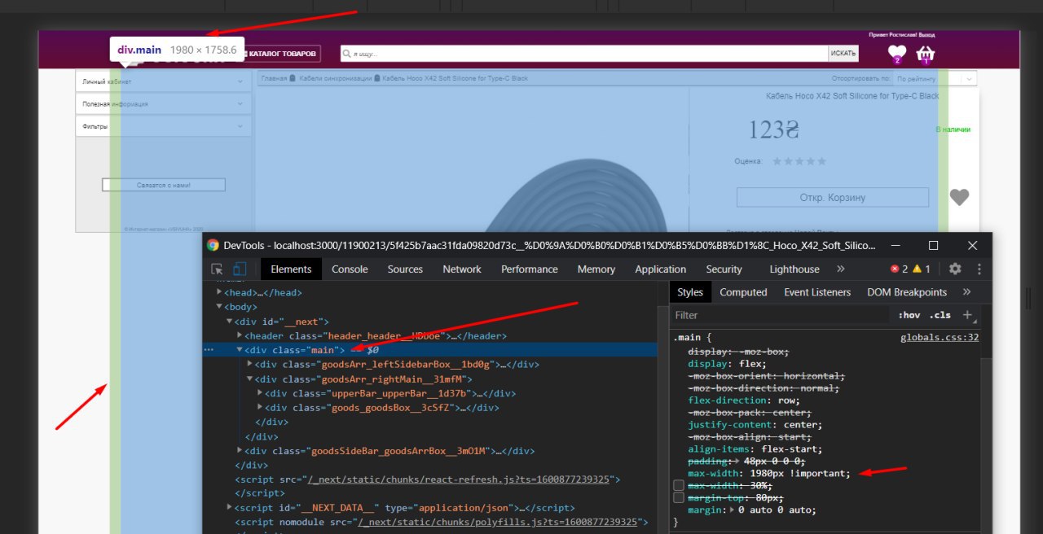The height and width of the screenshot is (534, 1043).
Task: Switch to the Console tab
Action: [x=350, y=269]
